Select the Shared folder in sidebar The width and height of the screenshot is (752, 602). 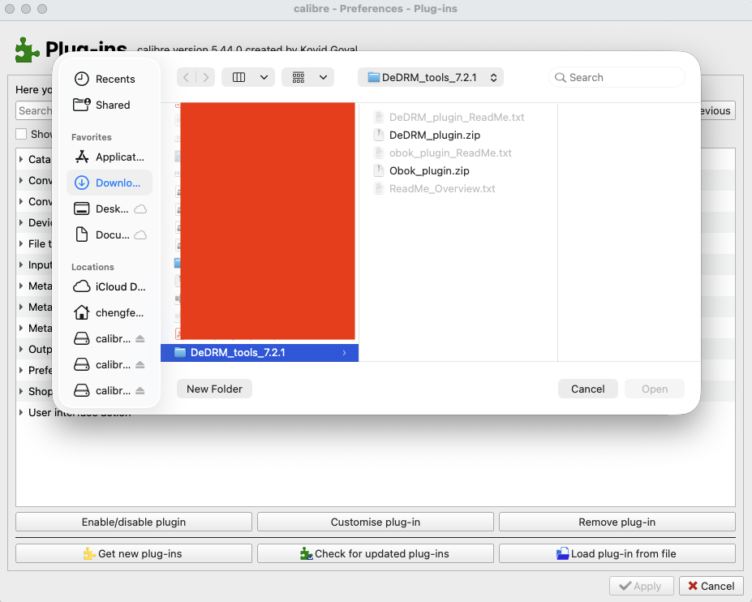[112, 105]
